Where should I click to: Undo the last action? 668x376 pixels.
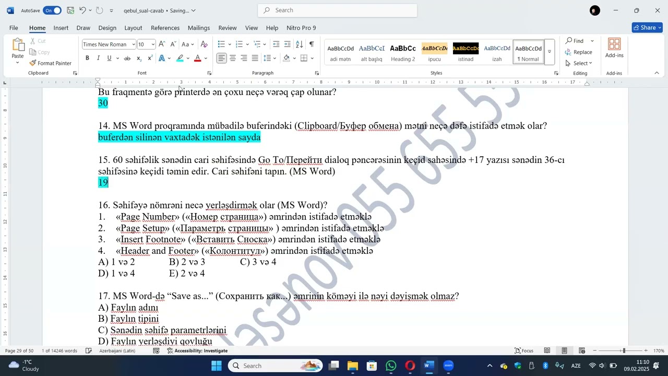tap(82, 10)
